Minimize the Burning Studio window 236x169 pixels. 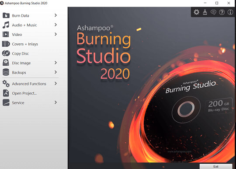click(205, 3)
